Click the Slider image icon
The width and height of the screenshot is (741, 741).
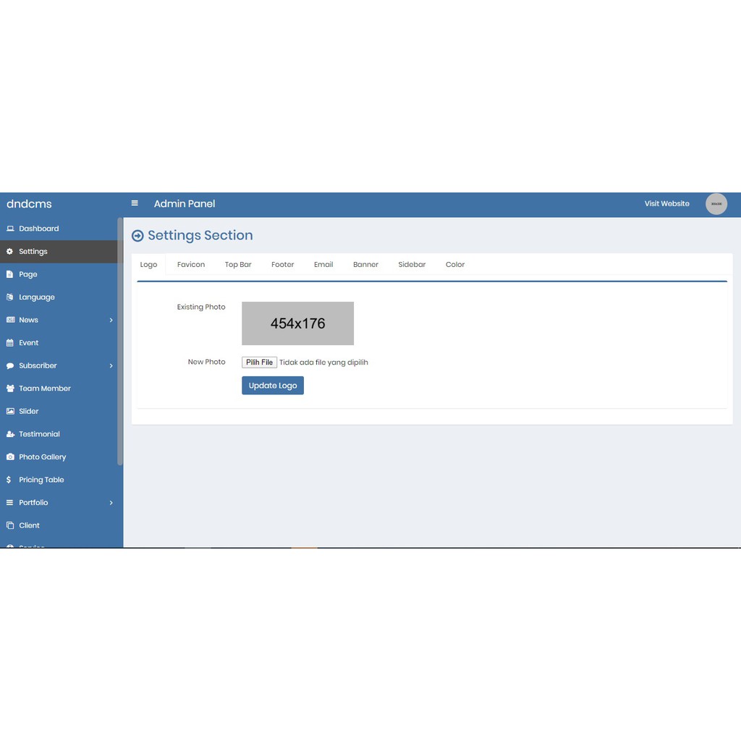pyautogui.click(x=10, y=411)
